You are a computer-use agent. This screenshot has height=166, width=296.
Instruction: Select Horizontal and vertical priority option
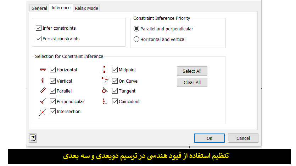136,39
